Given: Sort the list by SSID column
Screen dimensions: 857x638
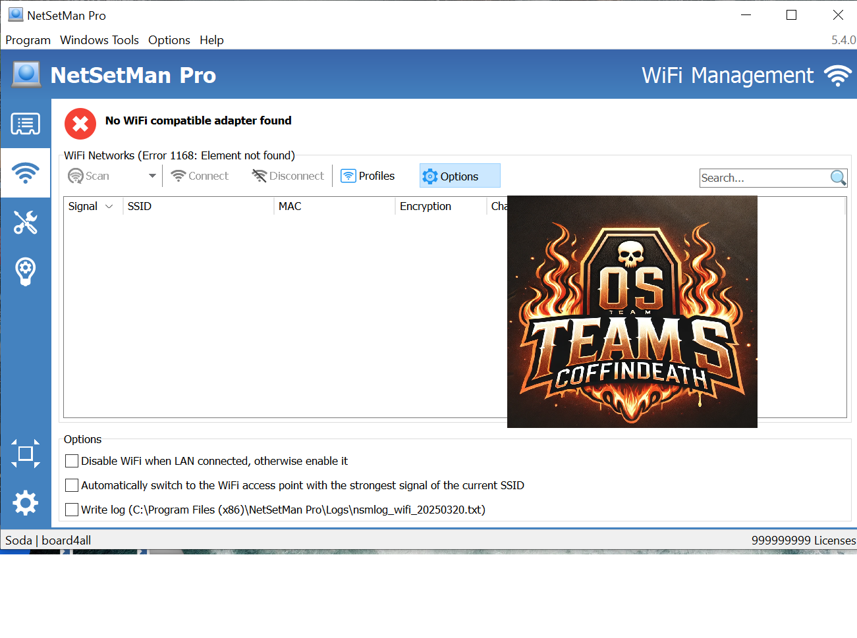Looking at the screenshot, I should 198,206.
